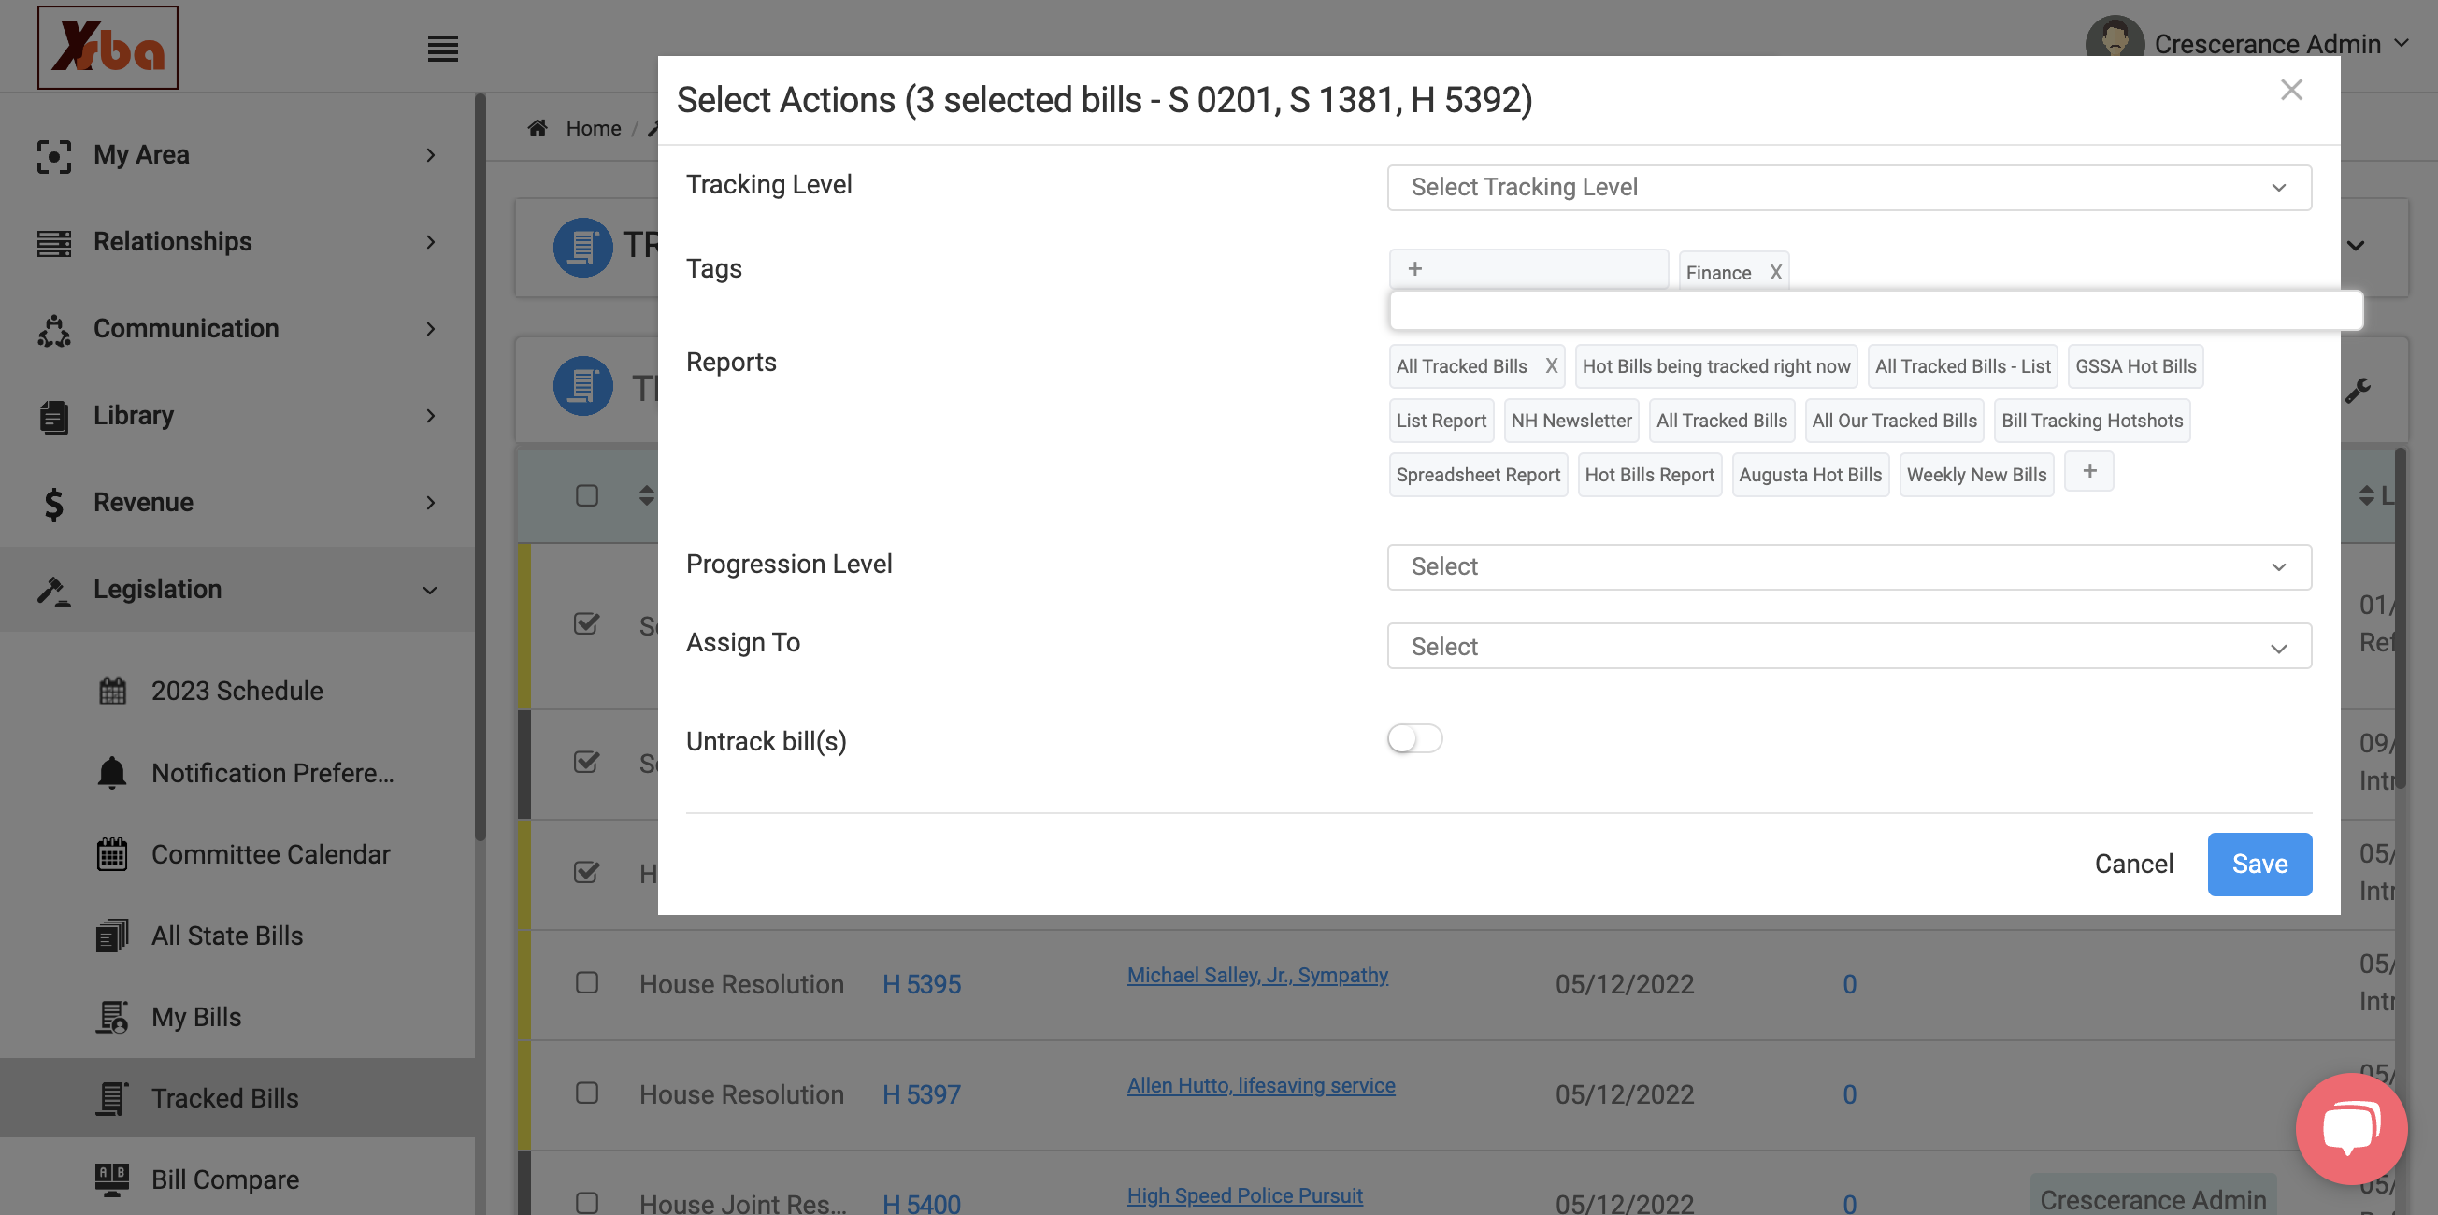Remove the Finance tag with its X
The height and width of the screenshot is (1215, 2438).
tap(1775, 273)
